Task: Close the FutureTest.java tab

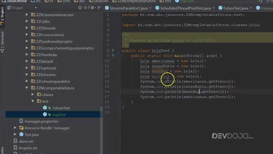Action: point(251,8)
